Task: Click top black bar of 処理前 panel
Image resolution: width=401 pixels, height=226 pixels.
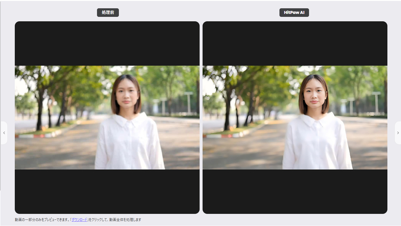Action: (107, 43)
